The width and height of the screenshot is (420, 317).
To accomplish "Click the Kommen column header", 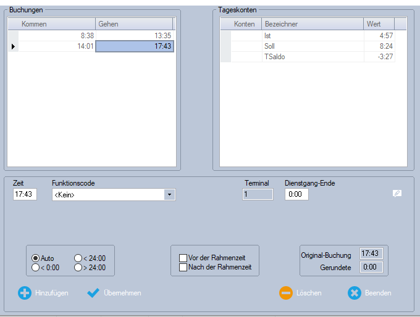I will tap(57, 24).
